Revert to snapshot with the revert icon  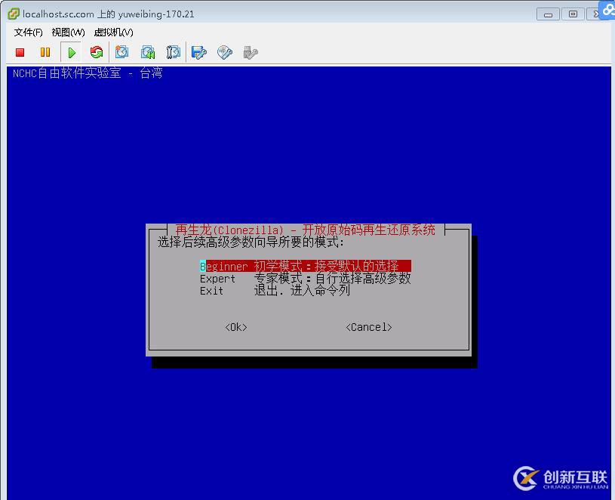[148, 51]
